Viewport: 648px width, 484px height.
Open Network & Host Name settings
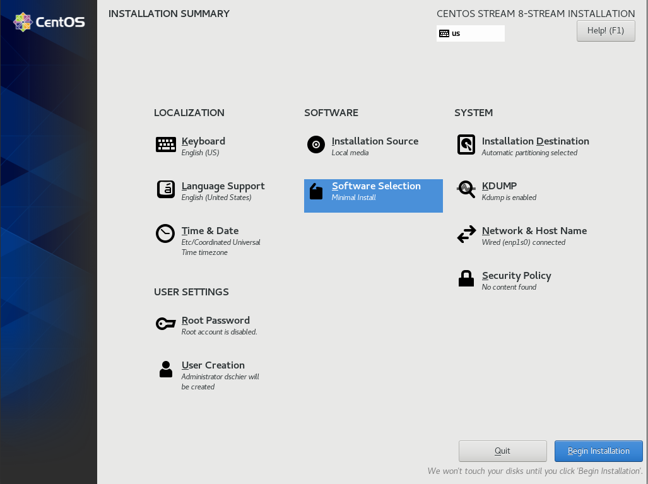[534, 230]
